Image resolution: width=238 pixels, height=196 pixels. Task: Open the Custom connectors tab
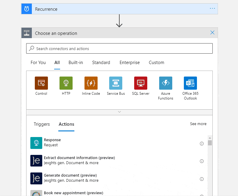click(156, 63)
